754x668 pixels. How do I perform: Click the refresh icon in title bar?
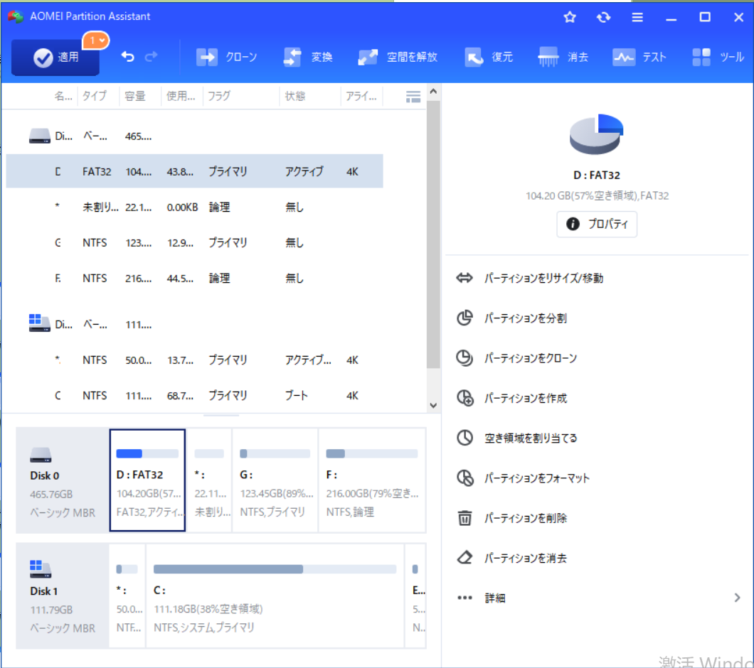point(603,17)
